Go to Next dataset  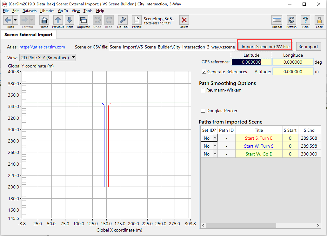coord(70,20)
